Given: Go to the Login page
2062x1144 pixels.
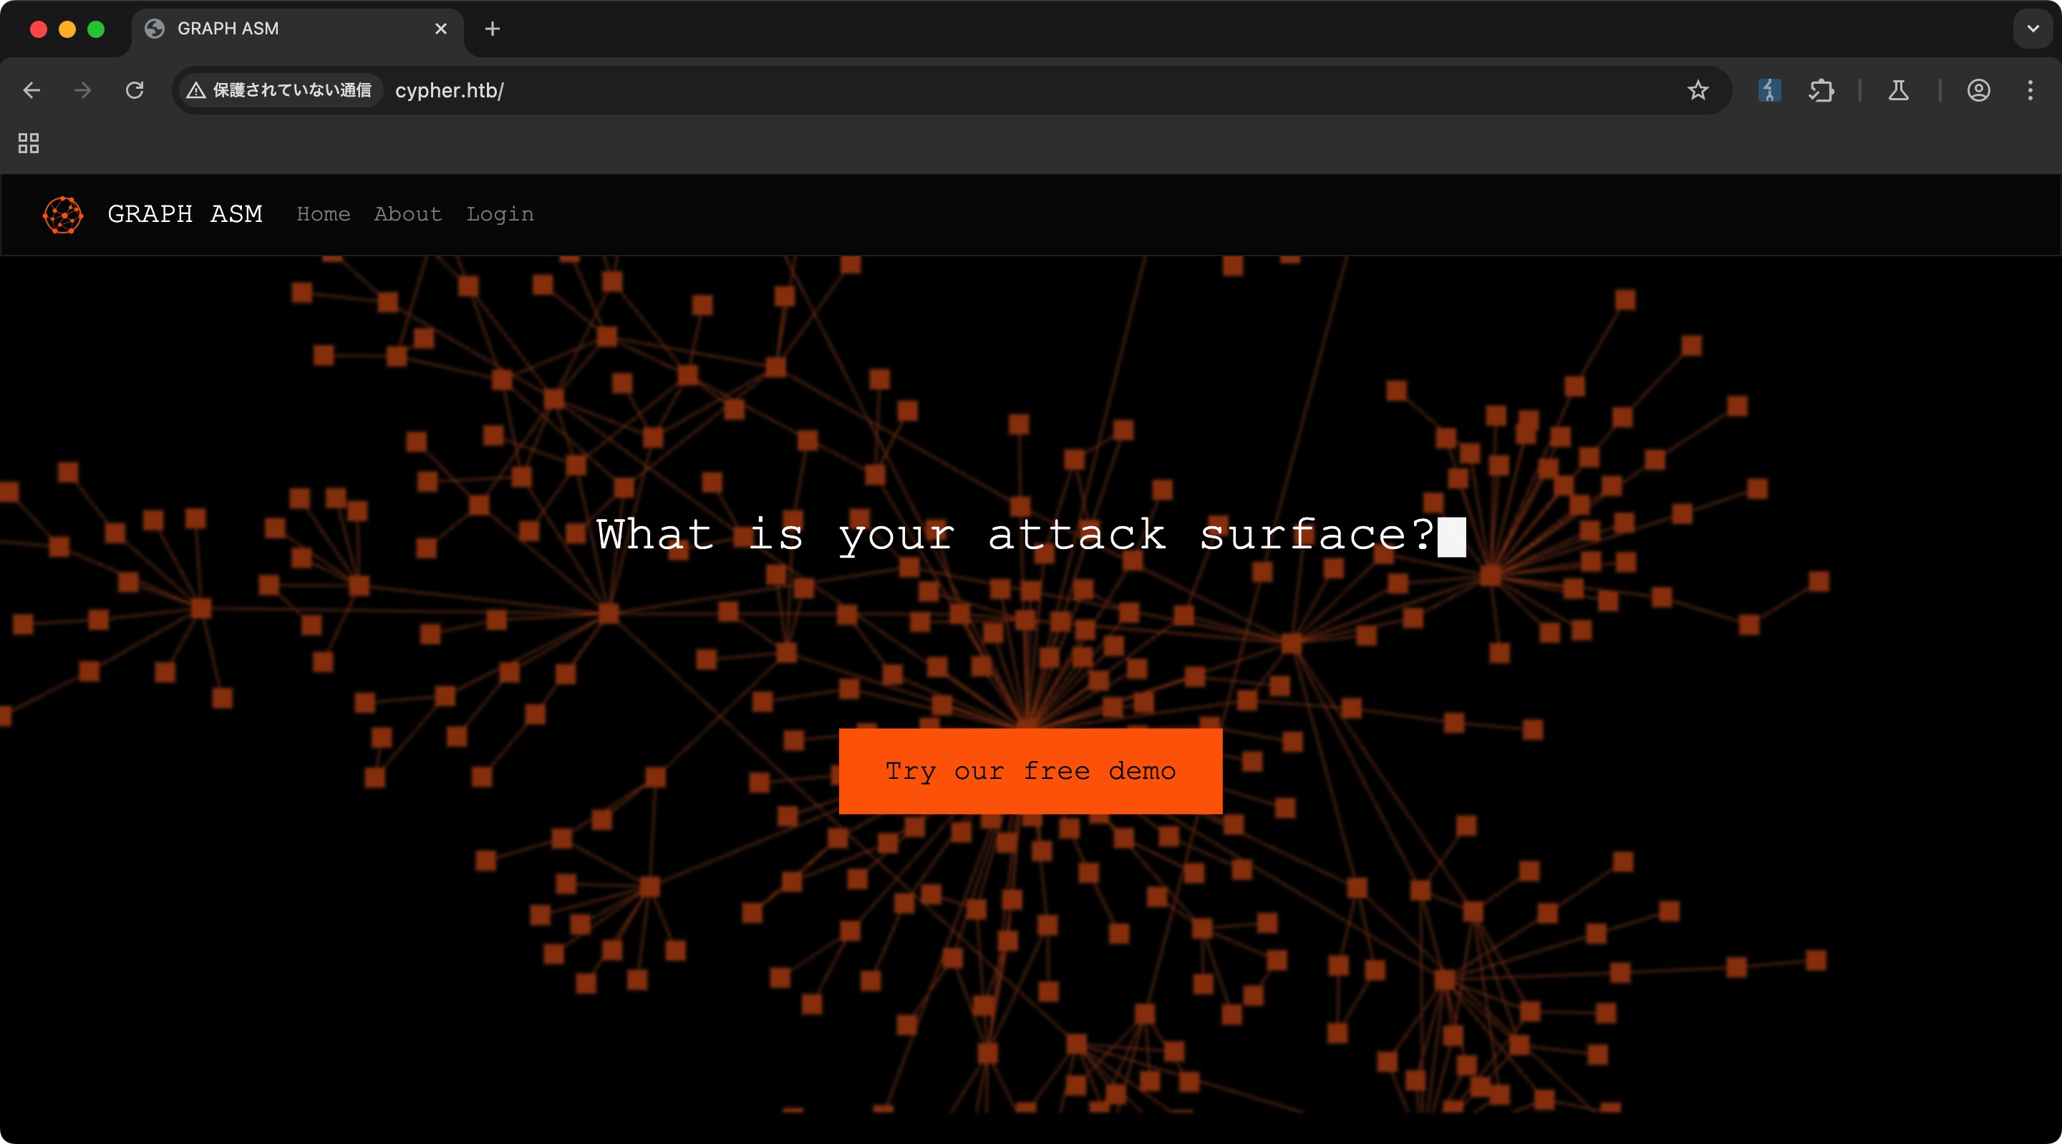Looking at the screenshot, I should pyautogui.click(x=500, y=215).
